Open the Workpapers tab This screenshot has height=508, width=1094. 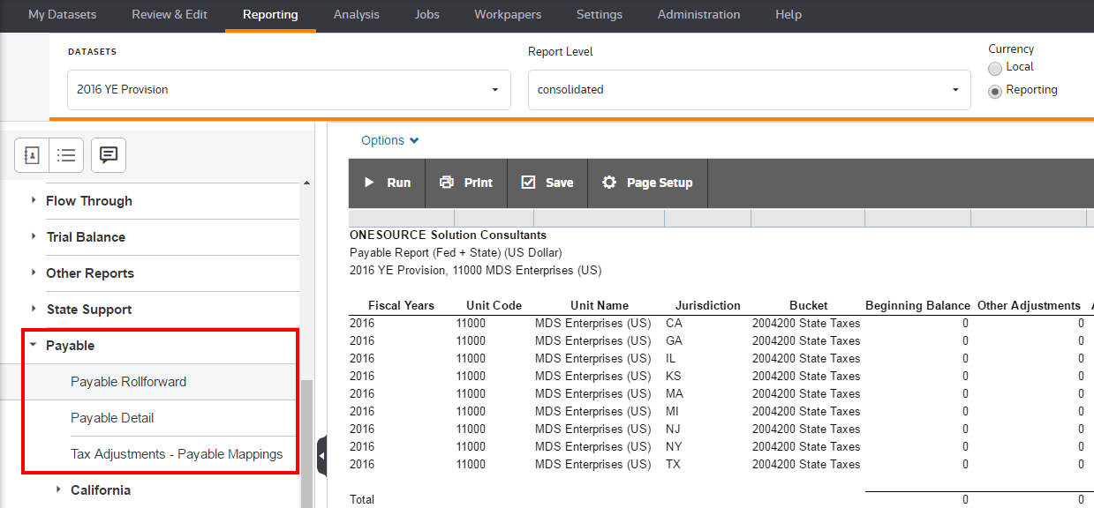click(508, 15)
